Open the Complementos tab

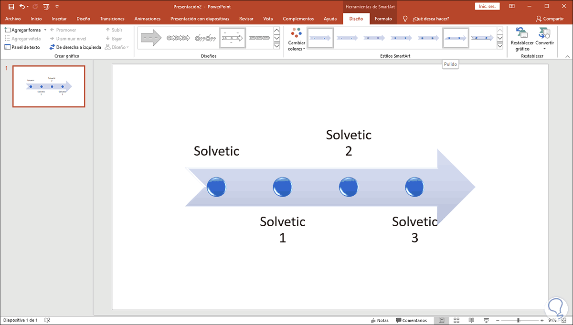[x=298, y=19]
